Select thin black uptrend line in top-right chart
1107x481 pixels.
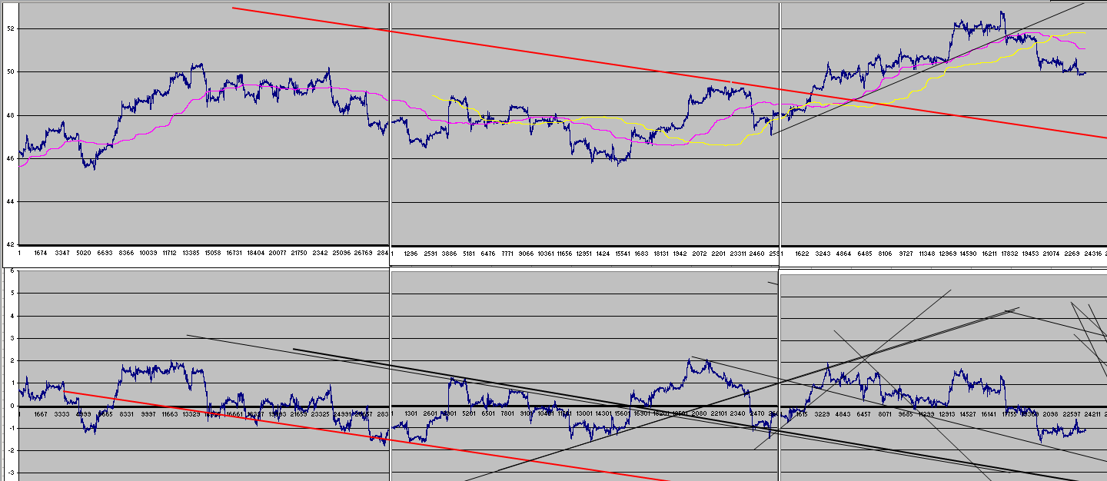[x=928, y=68]
